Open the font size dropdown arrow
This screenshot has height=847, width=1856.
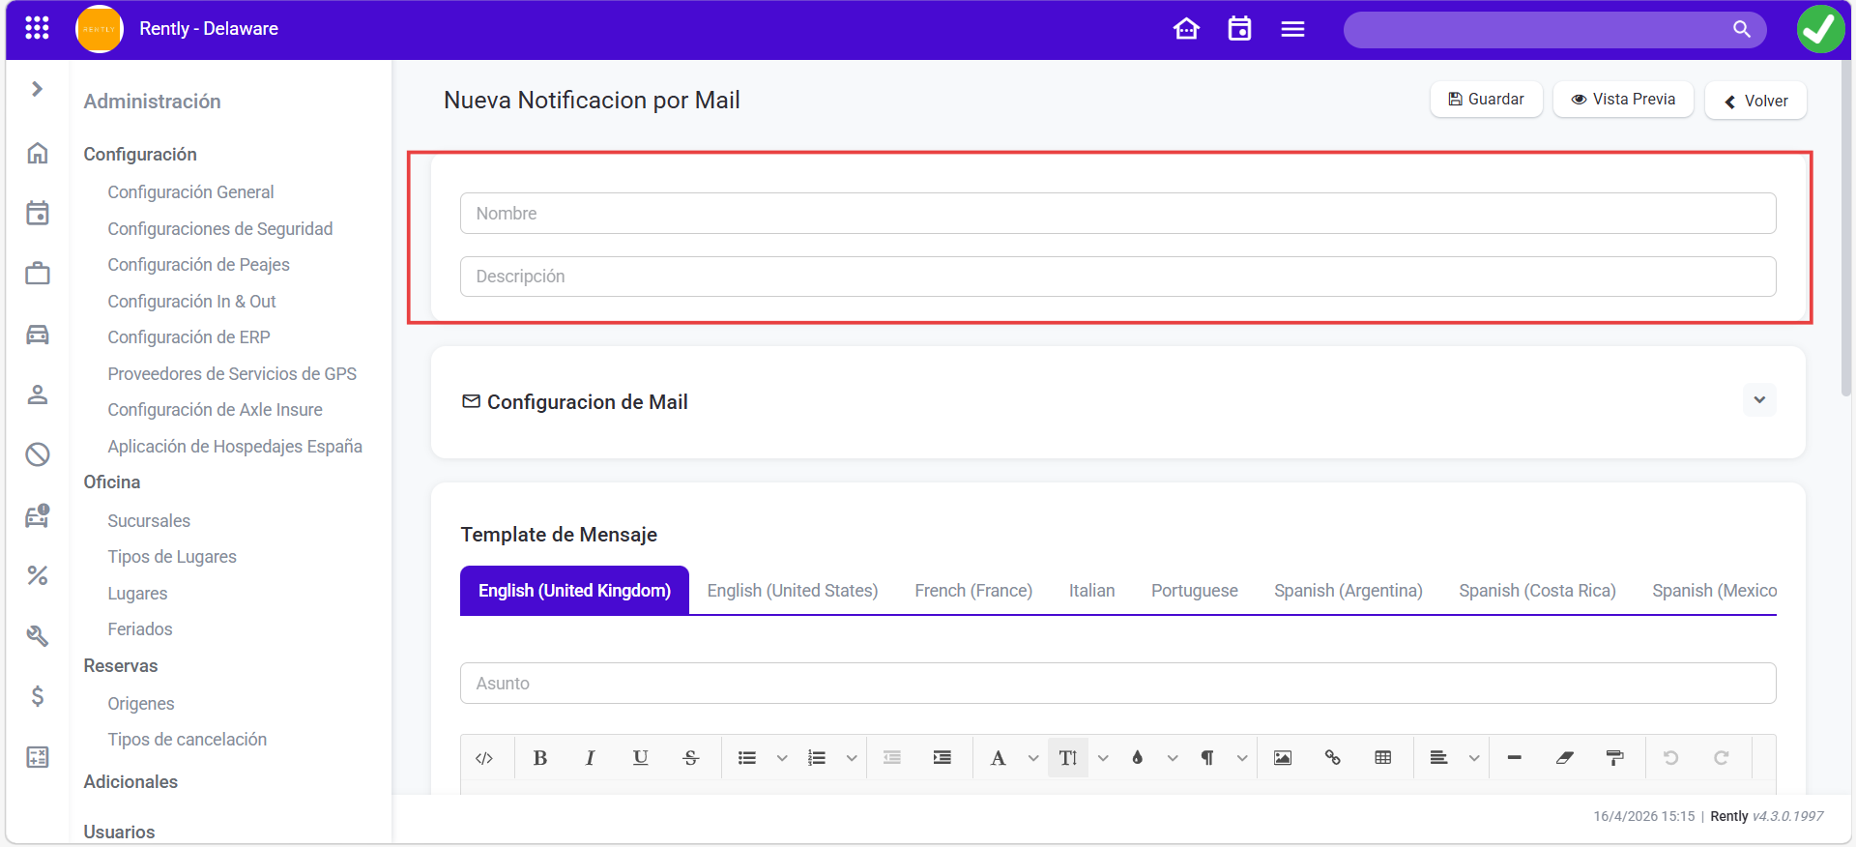click(x=1103, y=758)
